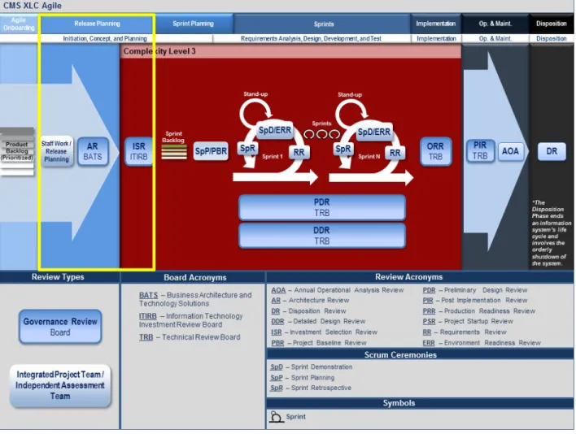
Task: Click the ISR ITIRB review box
Action: coord(138,151)
